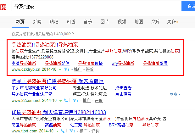Click the 咨询热线:13775228808 text
195x139 pixels.
pos(32,57)
